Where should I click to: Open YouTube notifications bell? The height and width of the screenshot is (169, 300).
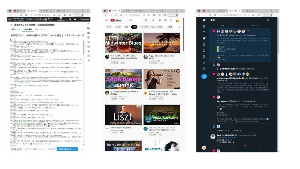(x=171, y=20)
